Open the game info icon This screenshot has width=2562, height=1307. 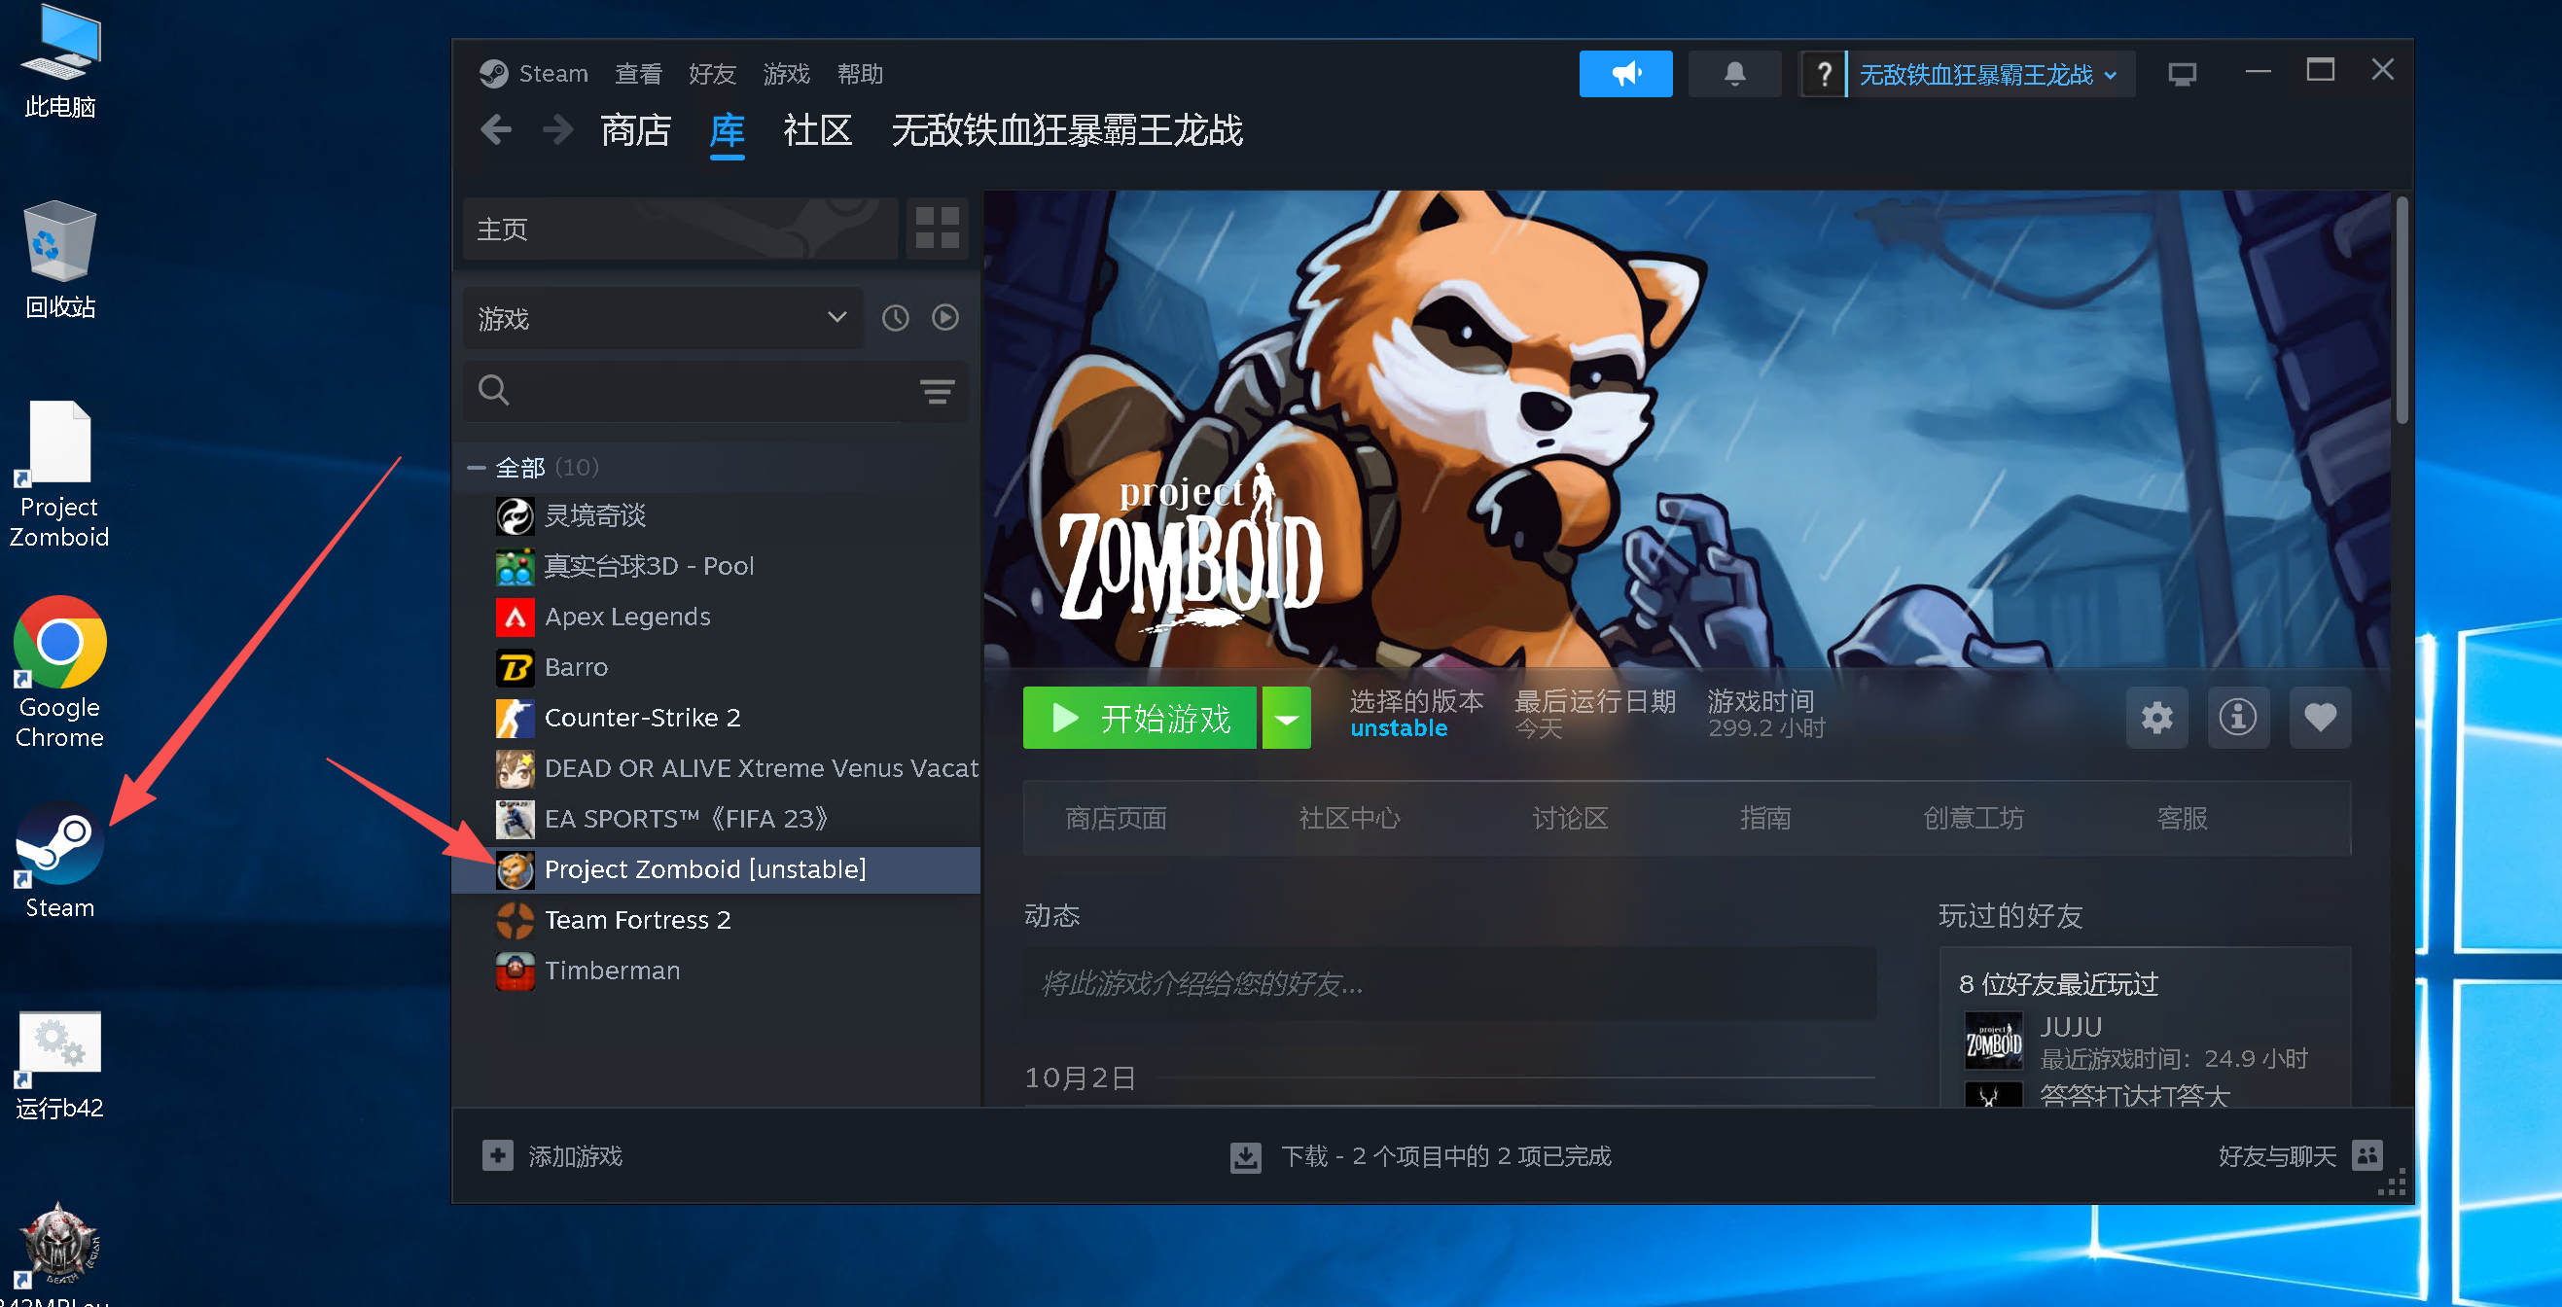pyautogui.click(x=2238, y=717)
